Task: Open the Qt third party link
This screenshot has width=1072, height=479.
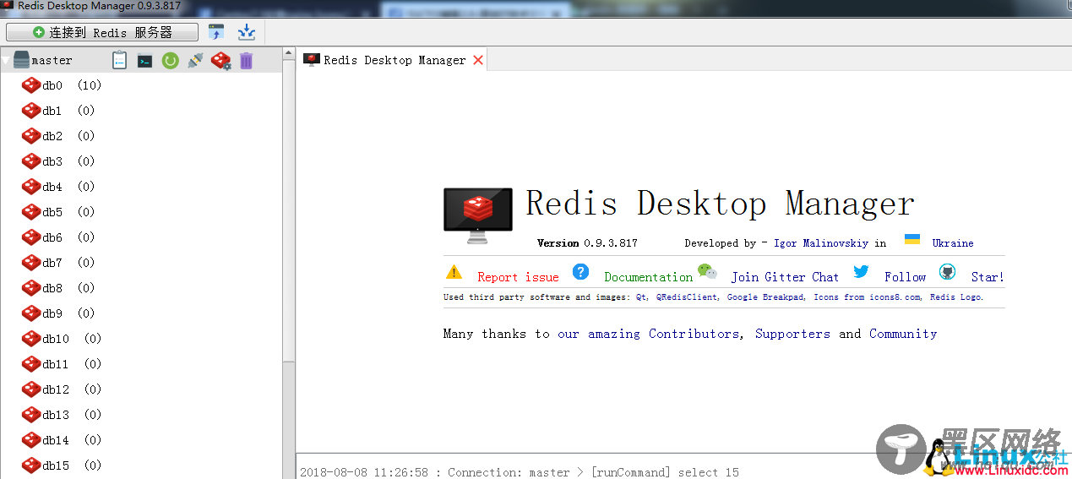Action: click(x=641, y=297)
